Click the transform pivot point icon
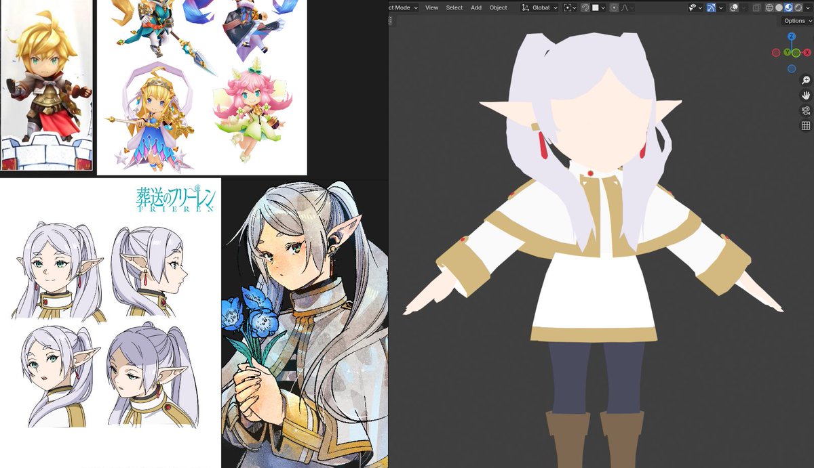Viewport: 814px width, 468px height. (x=567, y=7)
